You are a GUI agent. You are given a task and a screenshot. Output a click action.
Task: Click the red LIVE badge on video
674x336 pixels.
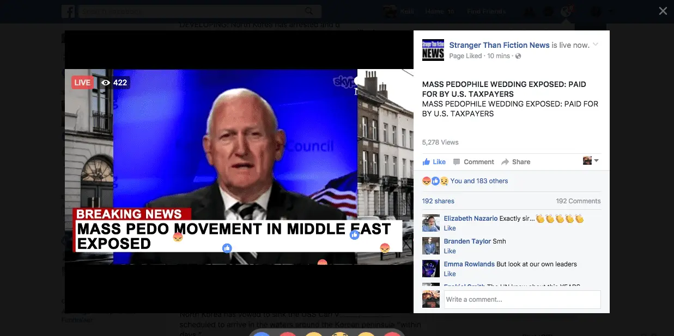point(82,83)
